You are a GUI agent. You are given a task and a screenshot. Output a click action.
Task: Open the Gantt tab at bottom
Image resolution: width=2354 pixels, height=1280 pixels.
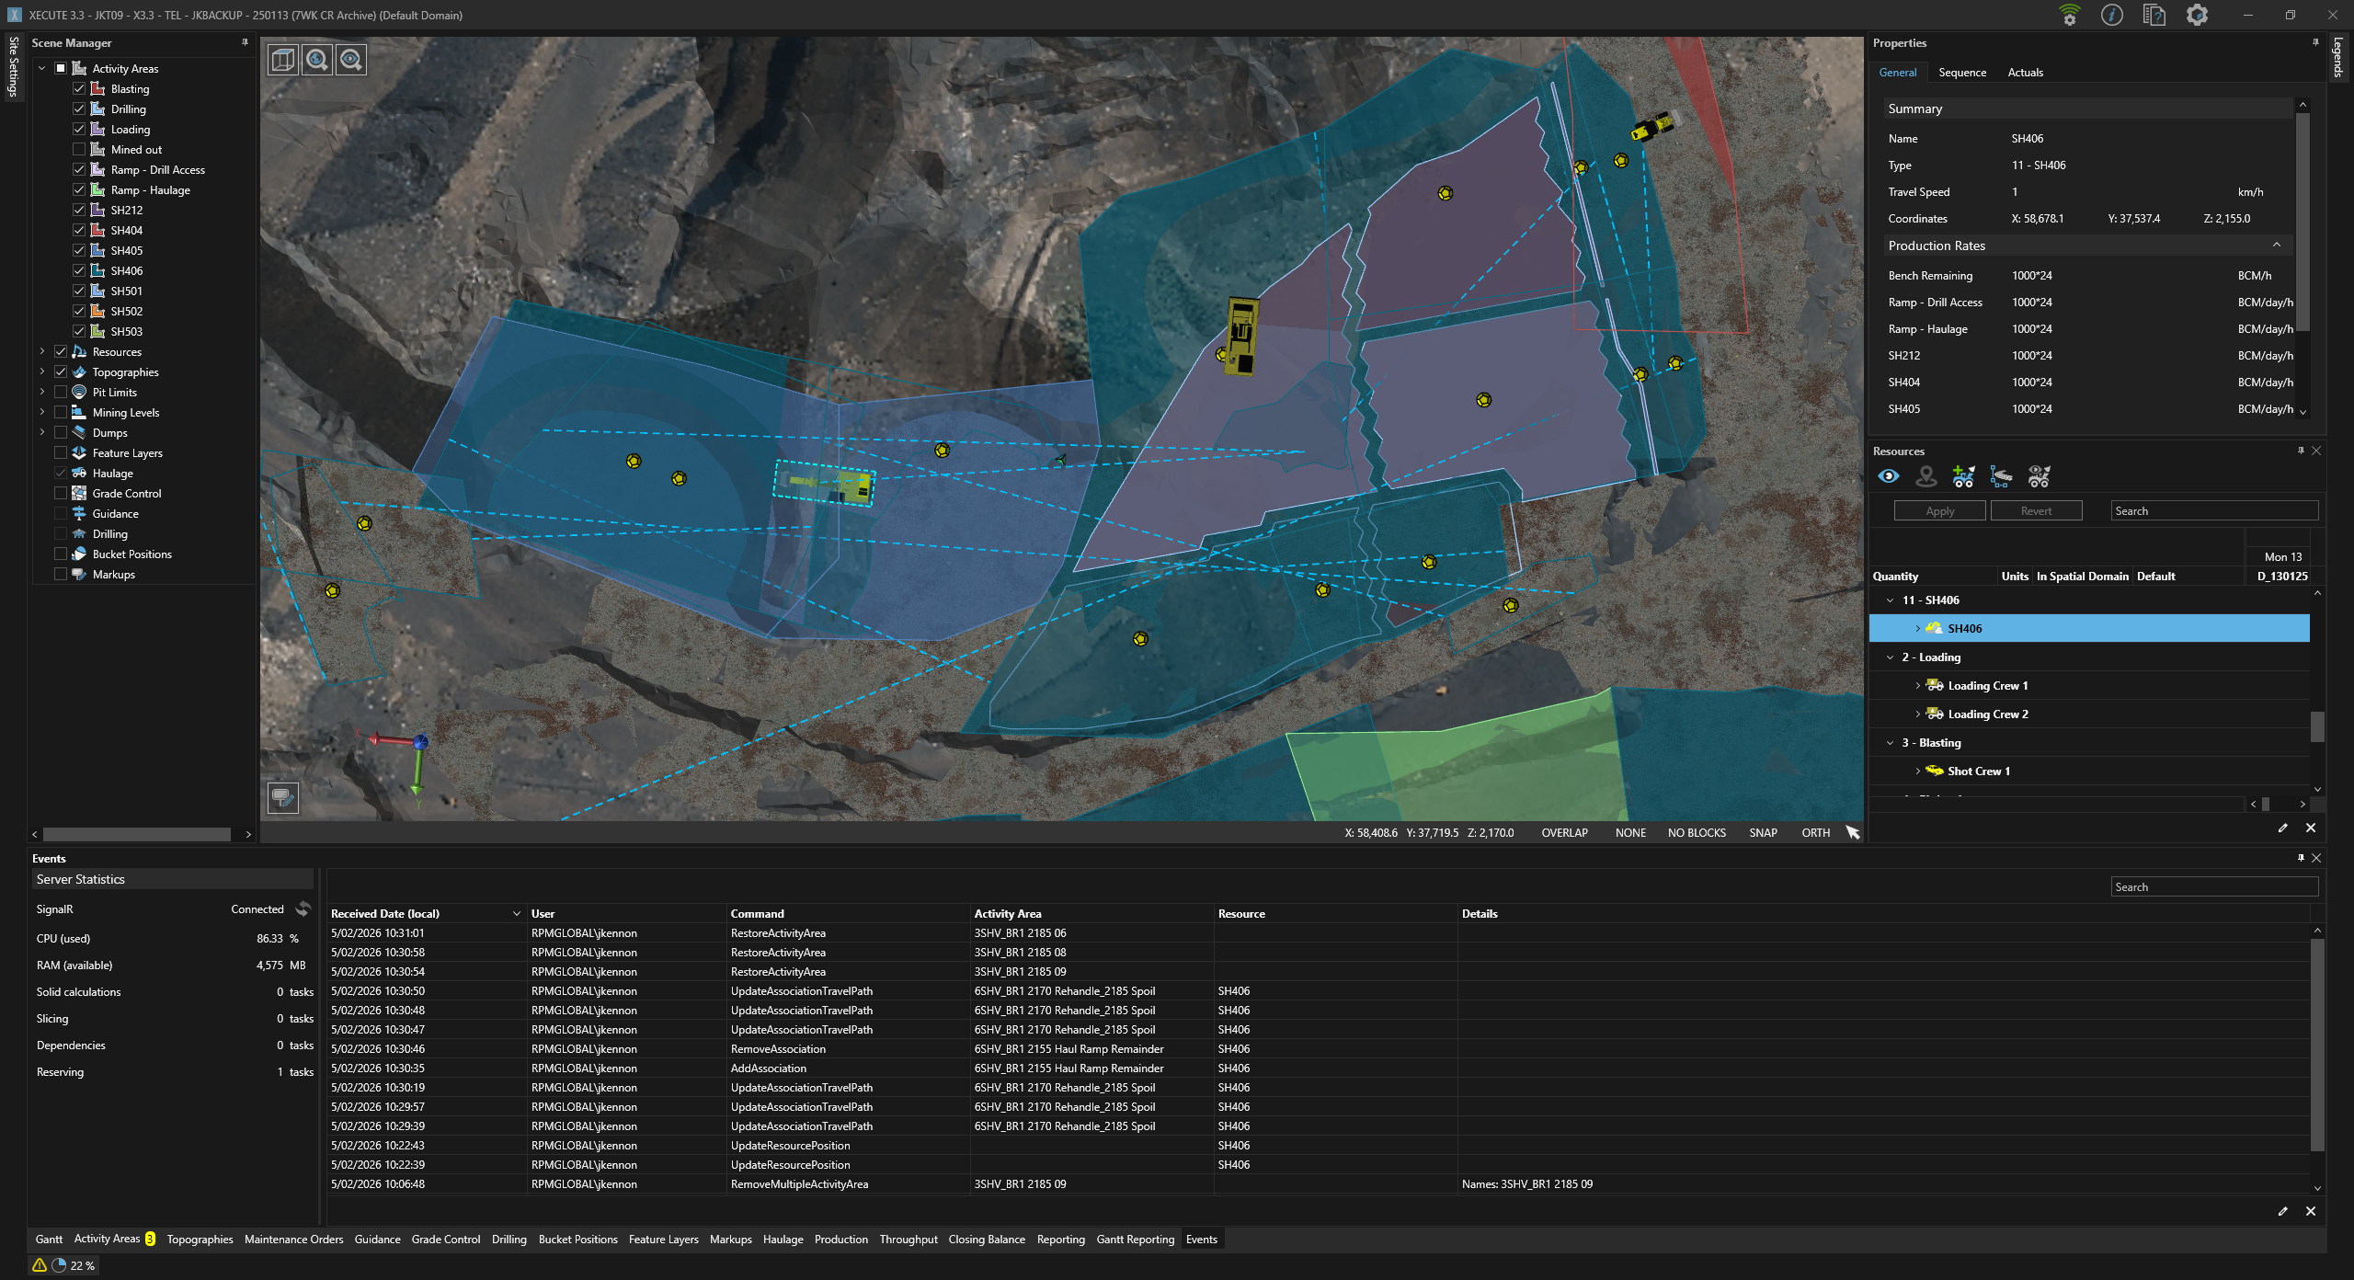49,1240
